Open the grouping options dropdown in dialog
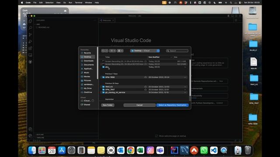This screenshot has height=157, width=280. pos(120,51)
